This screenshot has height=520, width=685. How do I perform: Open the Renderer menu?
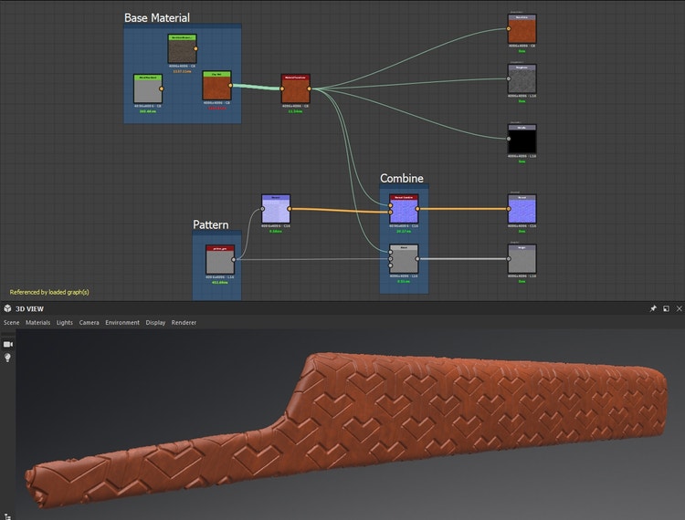pos(184,322)
